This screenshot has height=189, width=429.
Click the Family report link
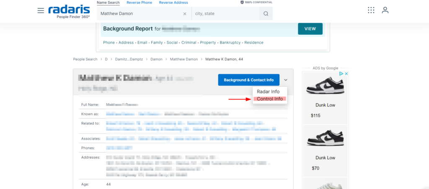(157, 42)
